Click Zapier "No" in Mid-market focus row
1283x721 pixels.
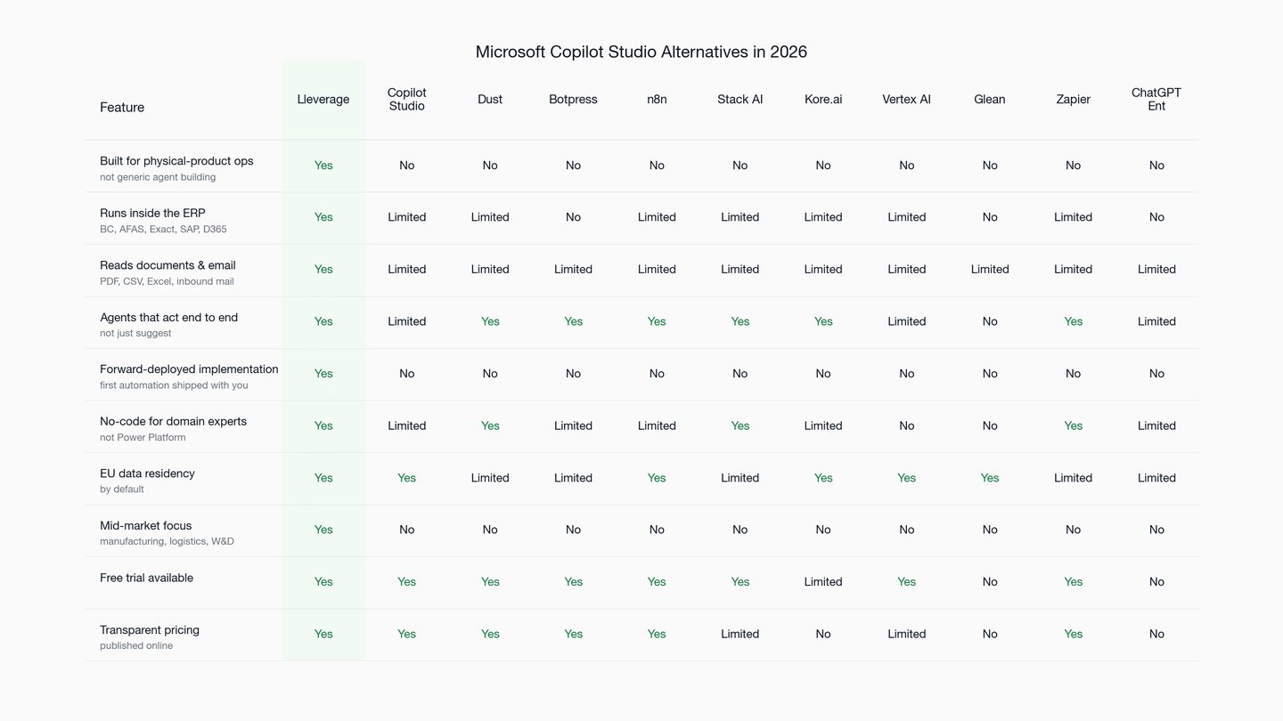[1074, 530]
